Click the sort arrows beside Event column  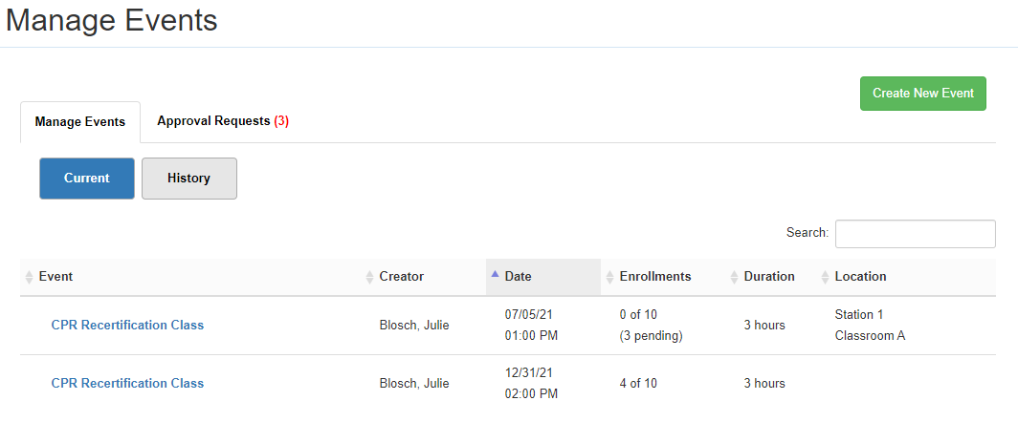[x=29, y=277]
